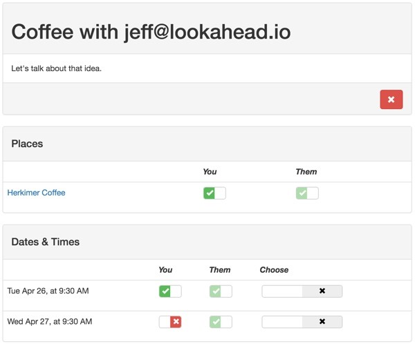The image size is (415, 346).
Task: Click the You header in Places table
Action: [210, 171]
